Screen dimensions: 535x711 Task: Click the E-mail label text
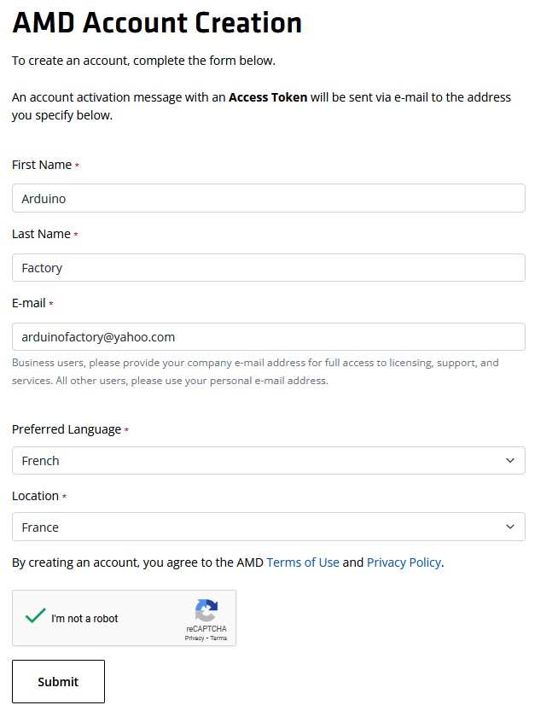click(28, 303)
